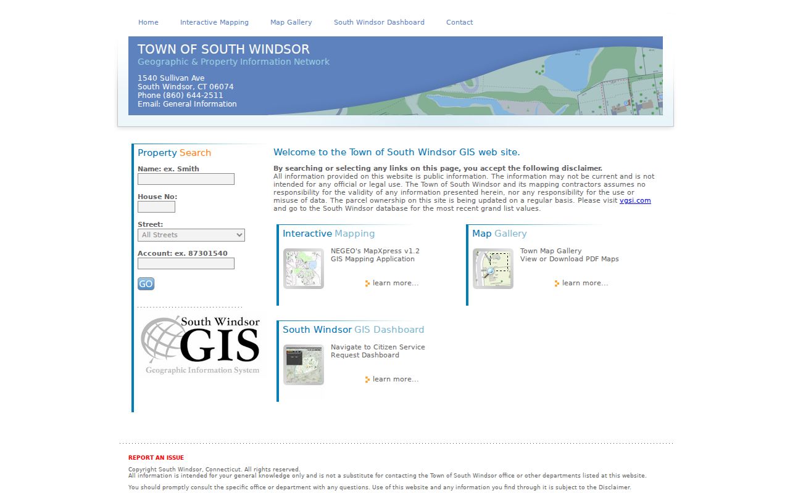
Task: Open the Interactive Mapping thumbnail icon
Action: (x=304, y=269)
